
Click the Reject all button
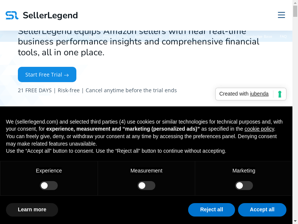point(212,210)
